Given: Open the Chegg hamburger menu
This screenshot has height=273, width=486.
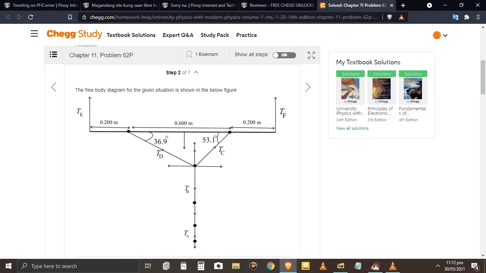Looking at the screenshot, I should (x=34, y=34).
